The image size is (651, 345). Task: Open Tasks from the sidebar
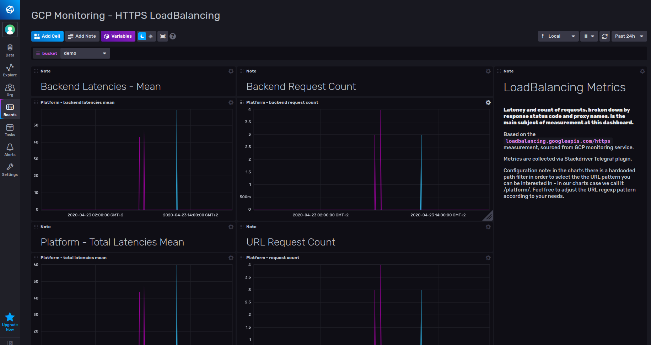(10, 130)
